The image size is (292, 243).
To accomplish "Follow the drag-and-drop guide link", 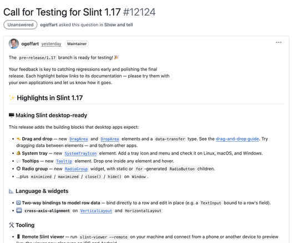I will [237, 139].
